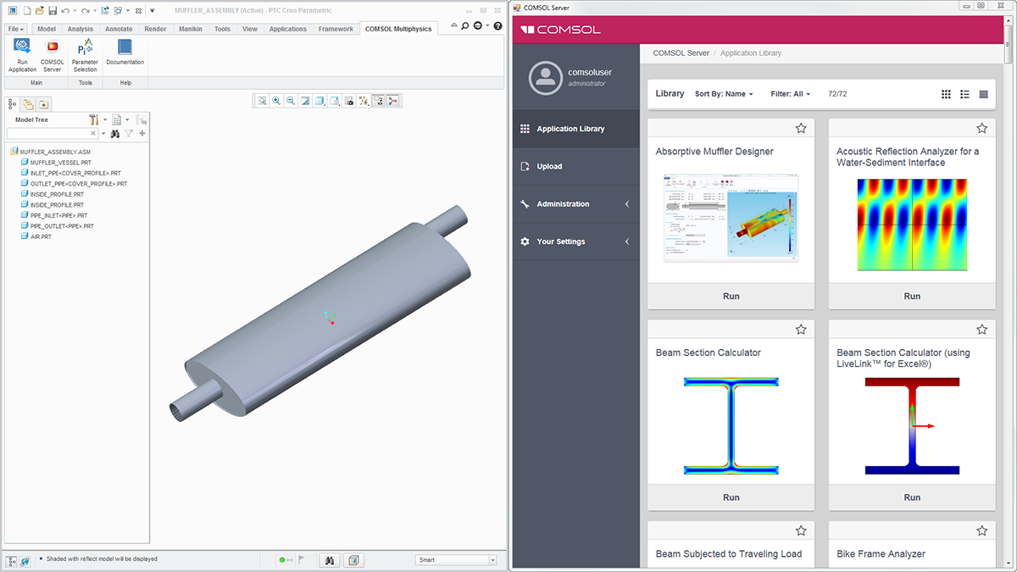Favorite the Absorptive Muffler Designer star
The width and height of the screenshot is (1017, 572).
tap(800, 128)
